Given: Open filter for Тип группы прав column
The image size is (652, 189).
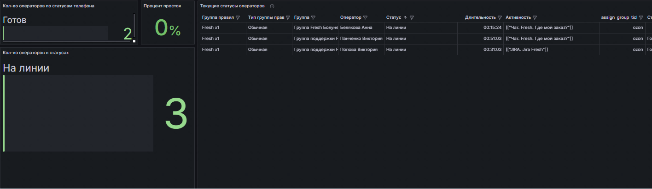Looking at the screenshot, I should 288,17.
